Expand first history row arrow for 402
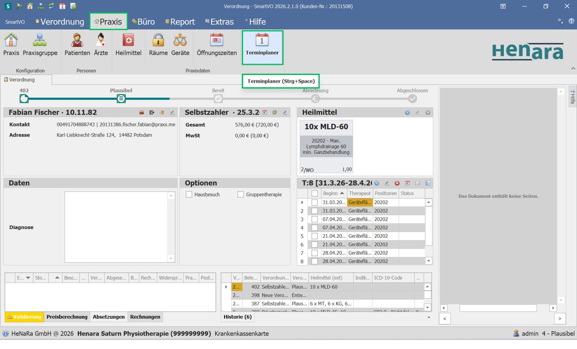Screen dimensions: 577x349 coord(226,287)
